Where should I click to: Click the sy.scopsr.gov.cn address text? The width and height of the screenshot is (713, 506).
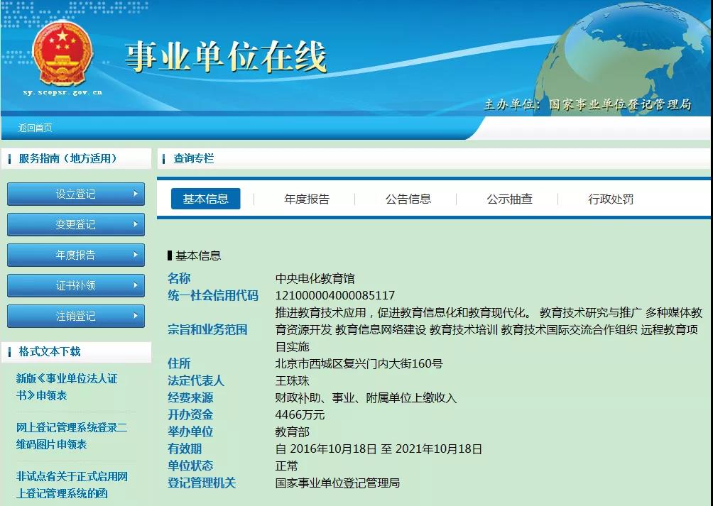tap(62, 92)
